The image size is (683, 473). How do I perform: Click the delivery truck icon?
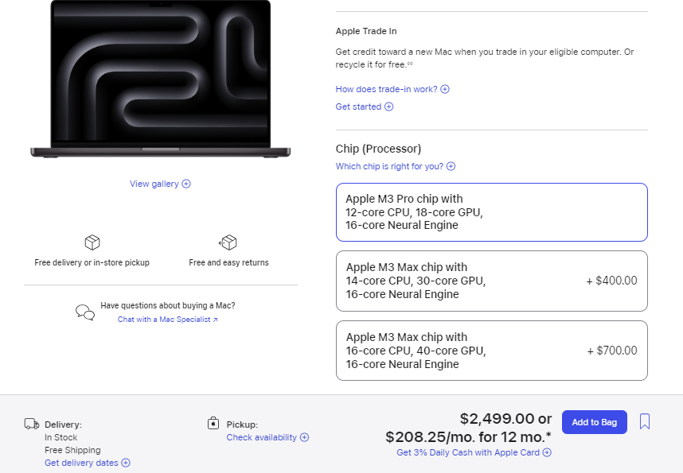tap(32, 424)
